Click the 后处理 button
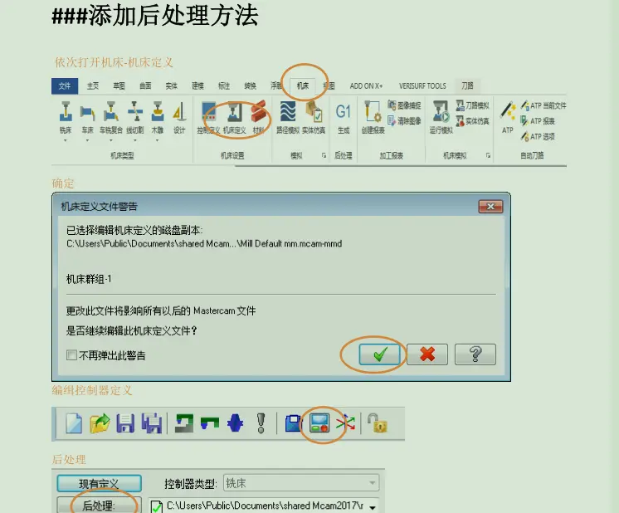The image size is (619, 513). coord(99,505)
